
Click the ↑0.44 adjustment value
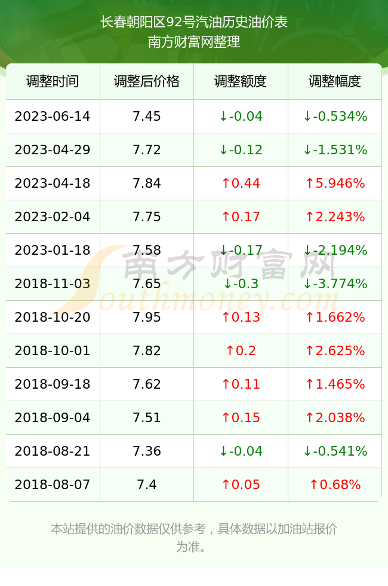point(241,183)
